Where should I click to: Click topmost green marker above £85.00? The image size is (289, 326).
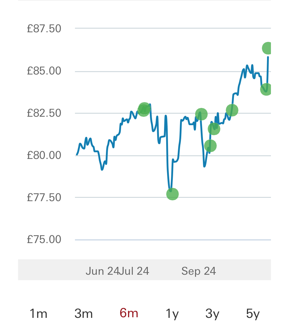pyautogui.click(x=267, y=48)
